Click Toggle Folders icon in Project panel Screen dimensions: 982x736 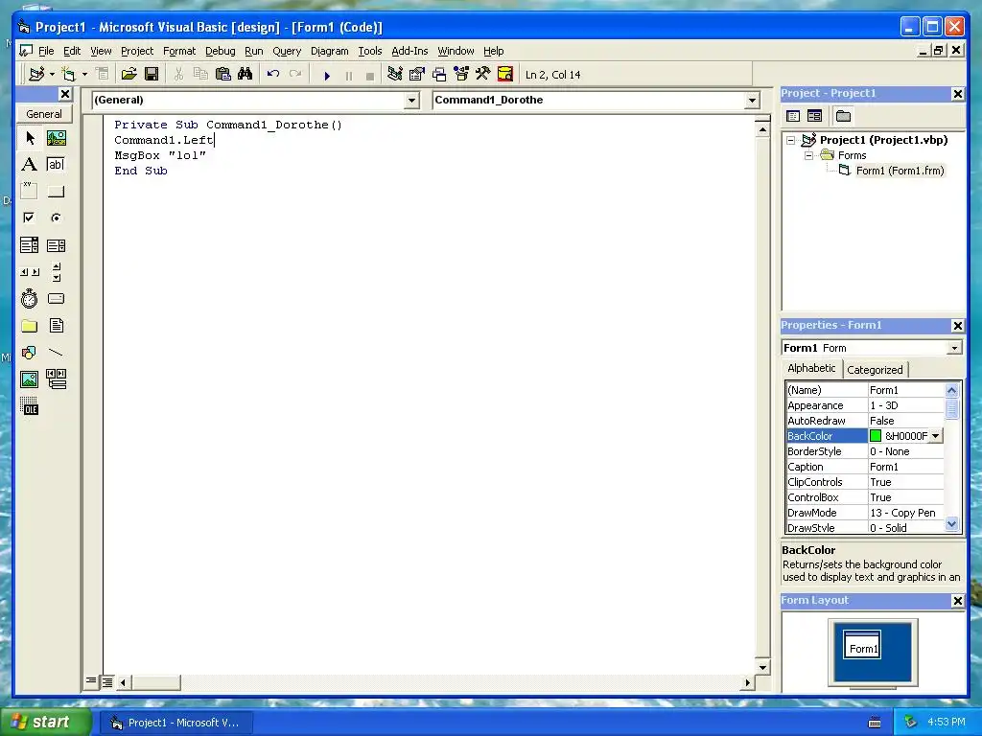pyautogui.click(x=843, y=116)
